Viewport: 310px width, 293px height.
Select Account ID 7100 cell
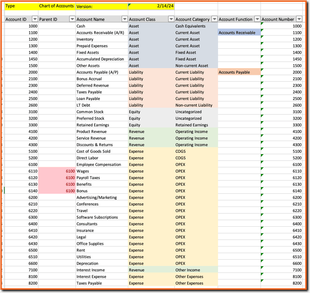click(21, 270)
